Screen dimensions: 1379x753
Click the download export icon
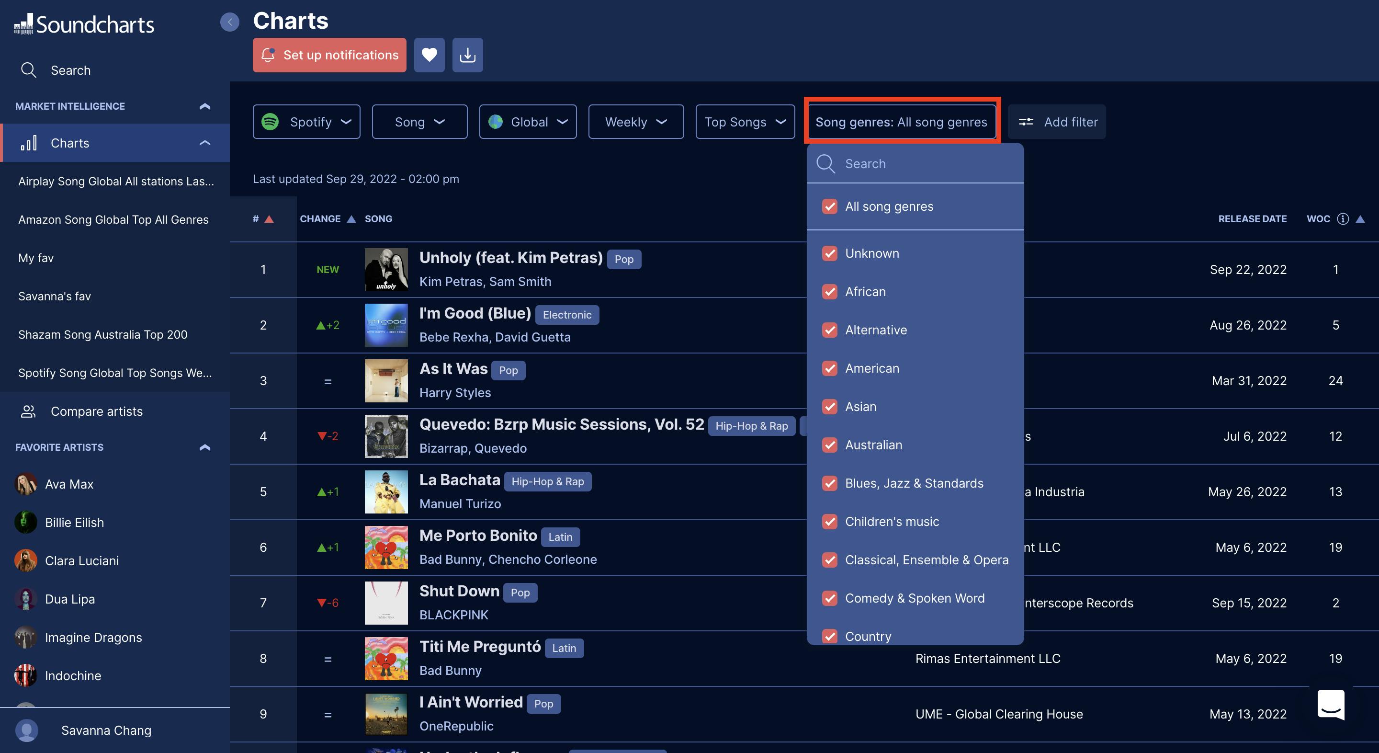coord(467,55)
